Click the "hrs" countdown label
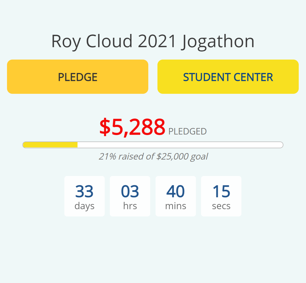The width and height of the screenshot is (306, 283). tap(130, 206)
